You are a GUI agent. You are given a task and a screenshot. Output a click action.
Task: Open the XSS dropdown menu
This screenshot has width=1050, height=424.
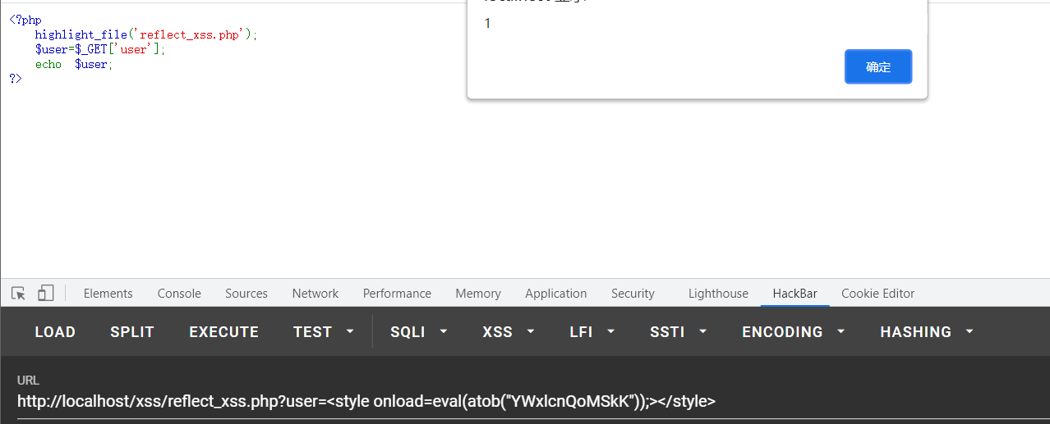tap(509, 332)
